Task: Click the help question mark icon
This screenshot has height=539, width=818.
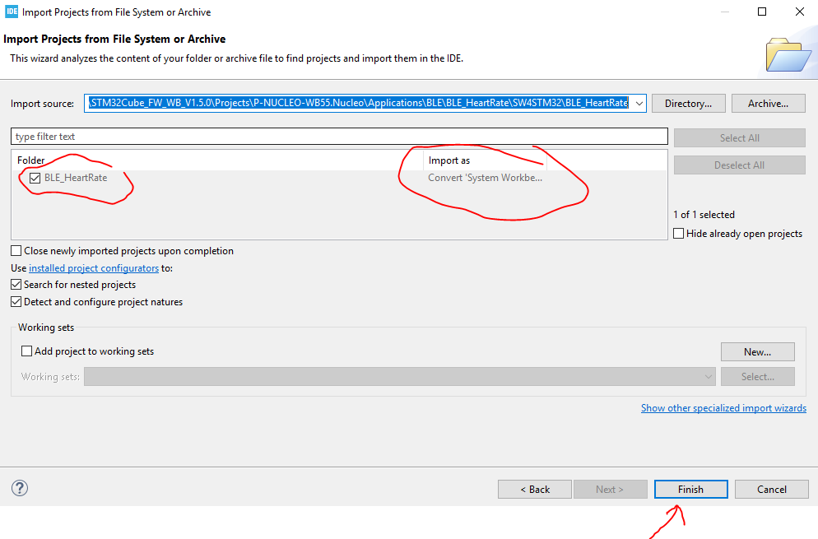Action: coord(20,488)
